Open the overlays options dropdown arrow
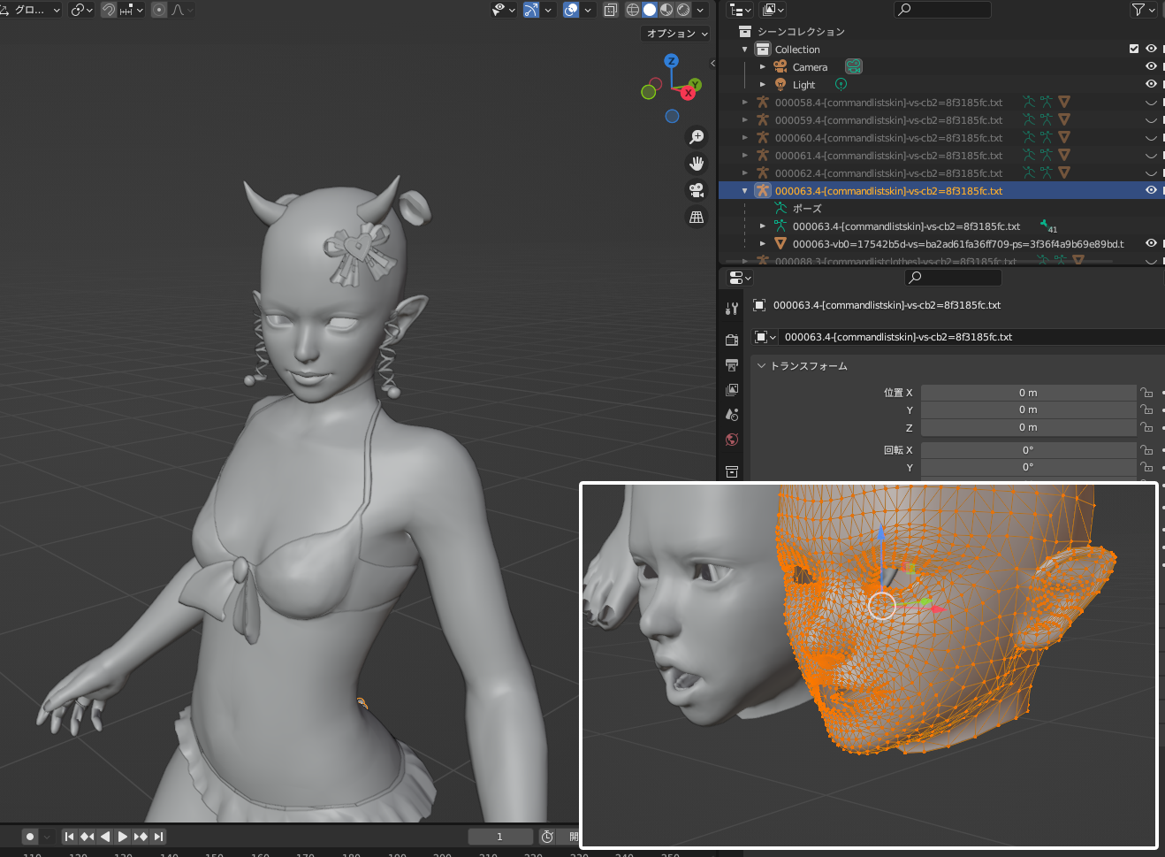Image resolution: width=1165 pixels, height=857 pixels. 588,10
